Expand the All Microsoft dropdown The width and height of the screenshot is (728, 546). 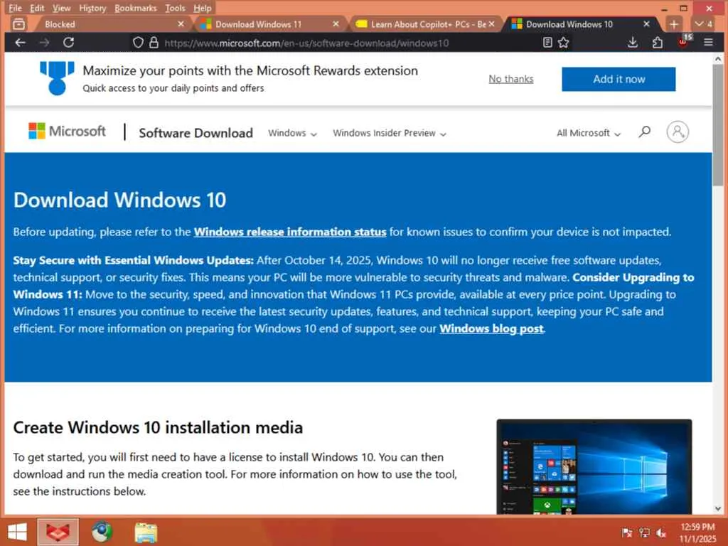coord(589,133)
